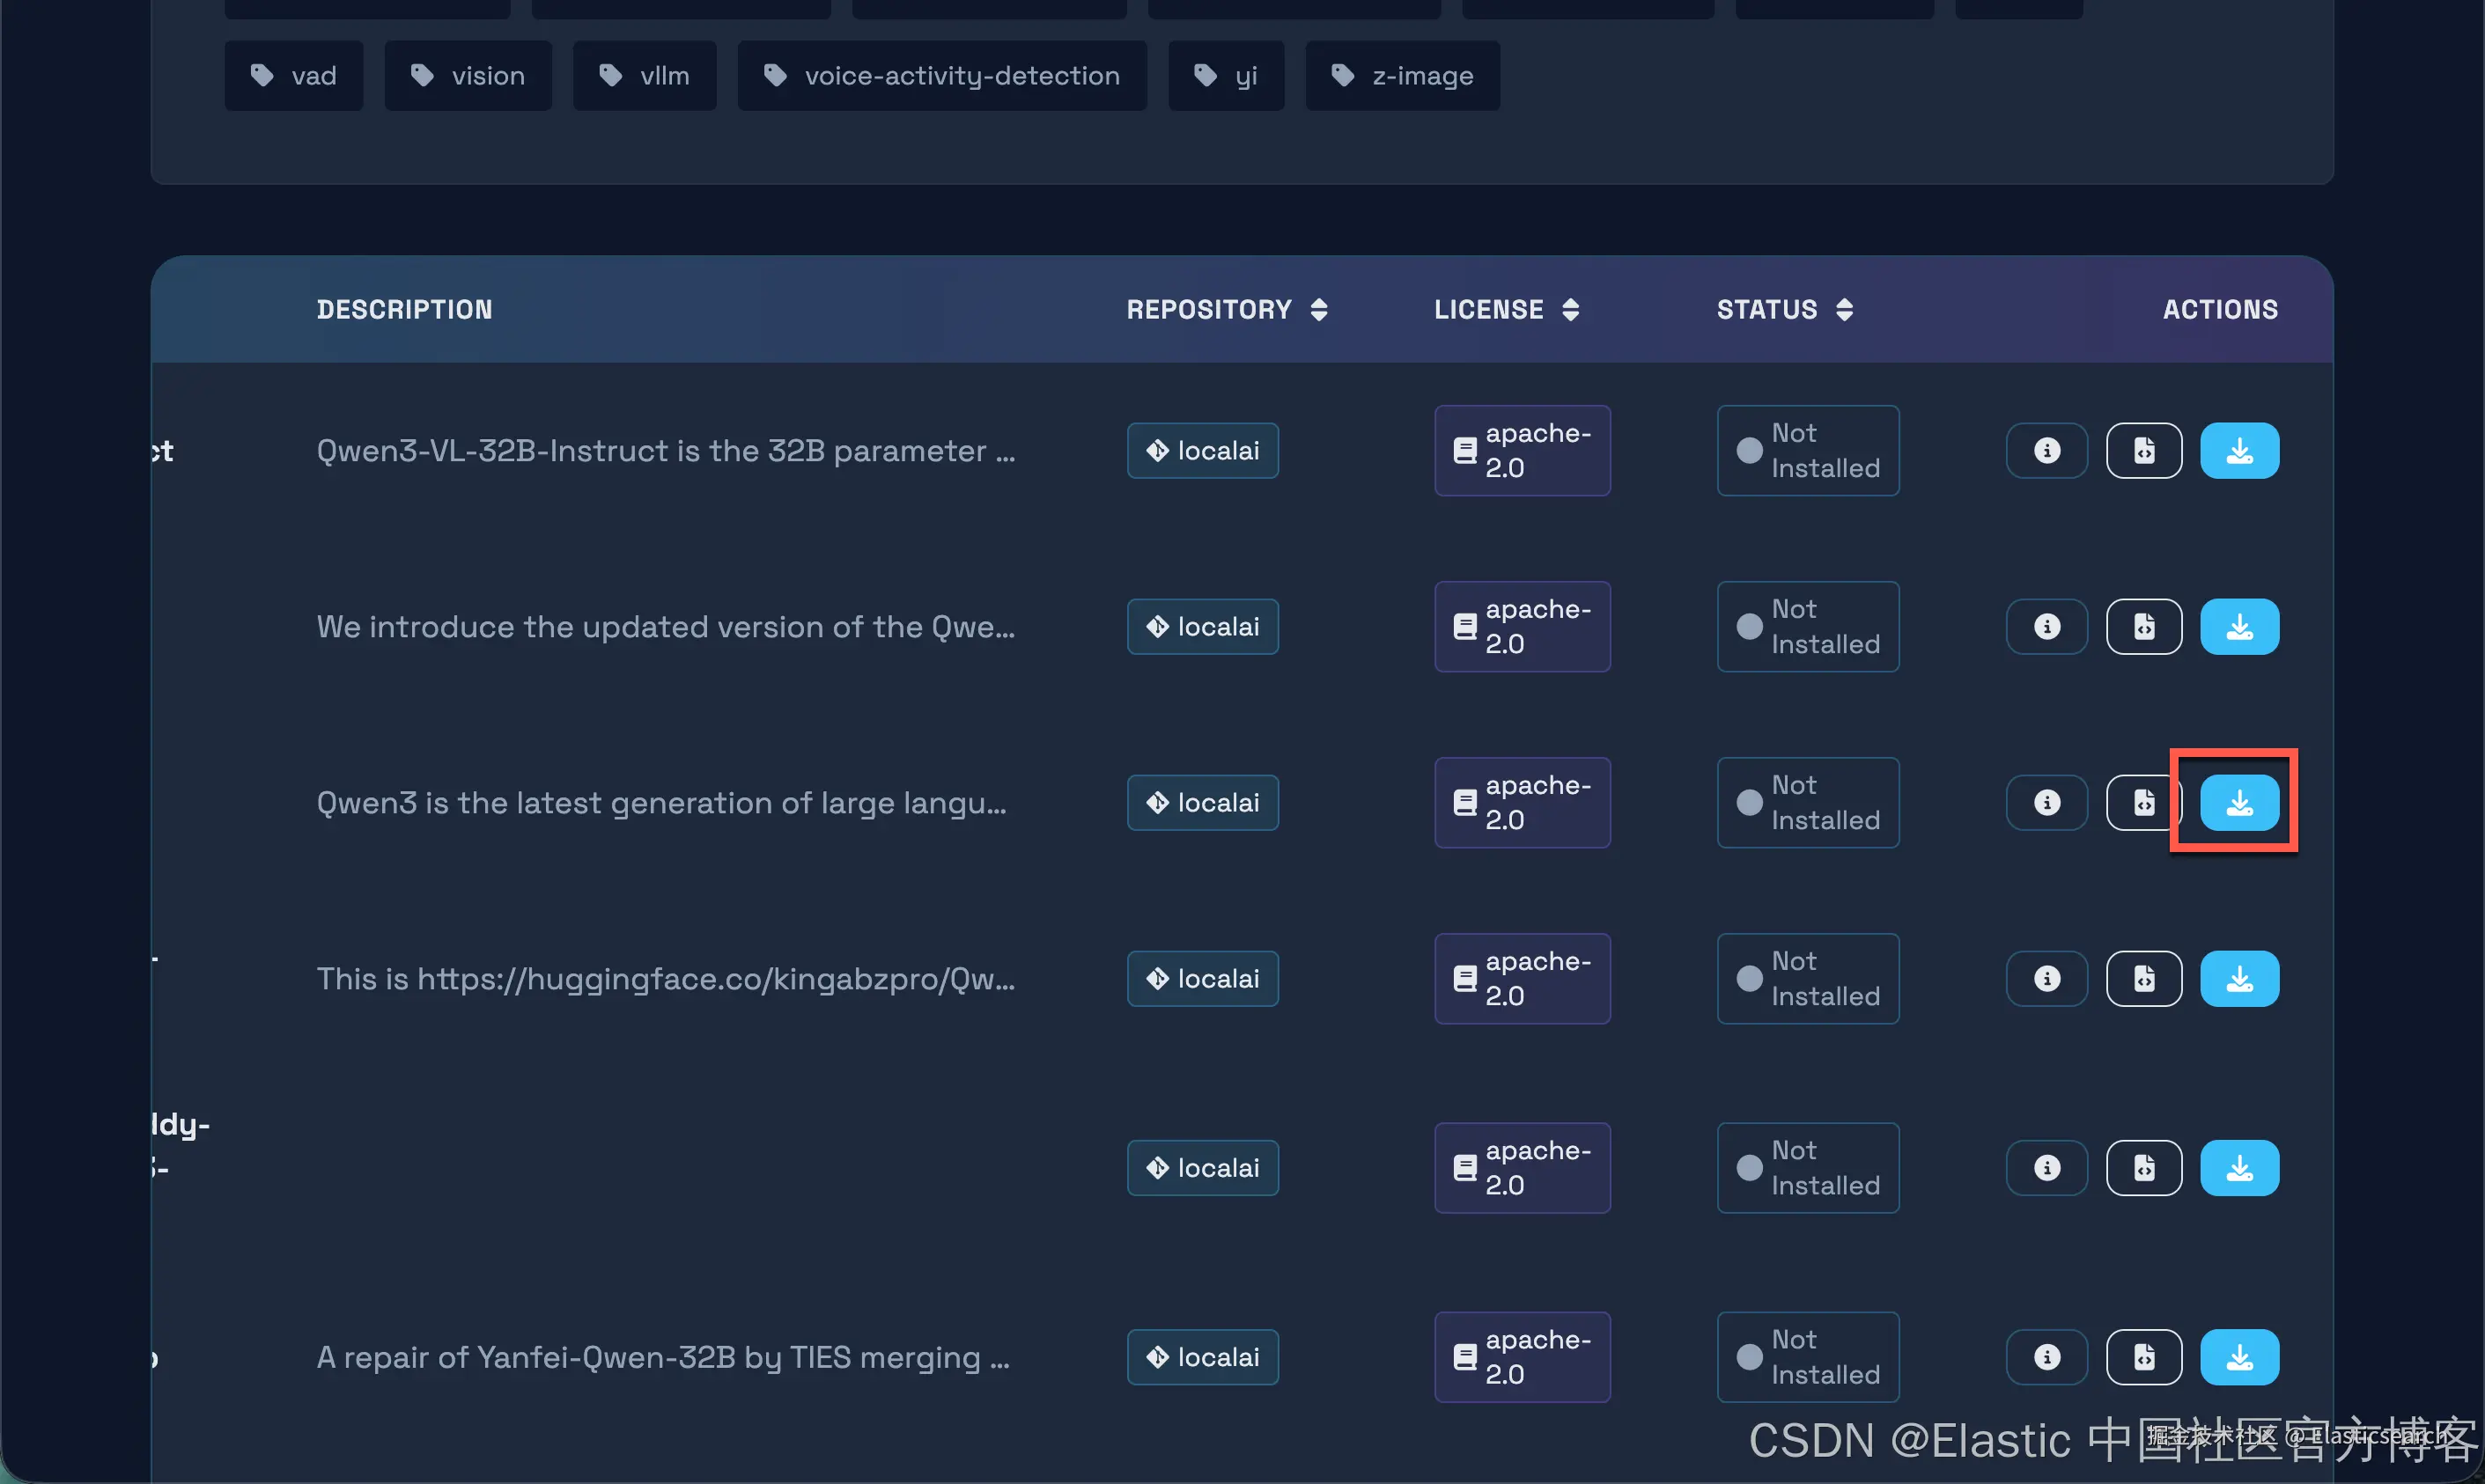Click the info icon in the 'We introduce the updated version' row
The height and width of the screenshot is (1484, 2485).
point(2046,627)
